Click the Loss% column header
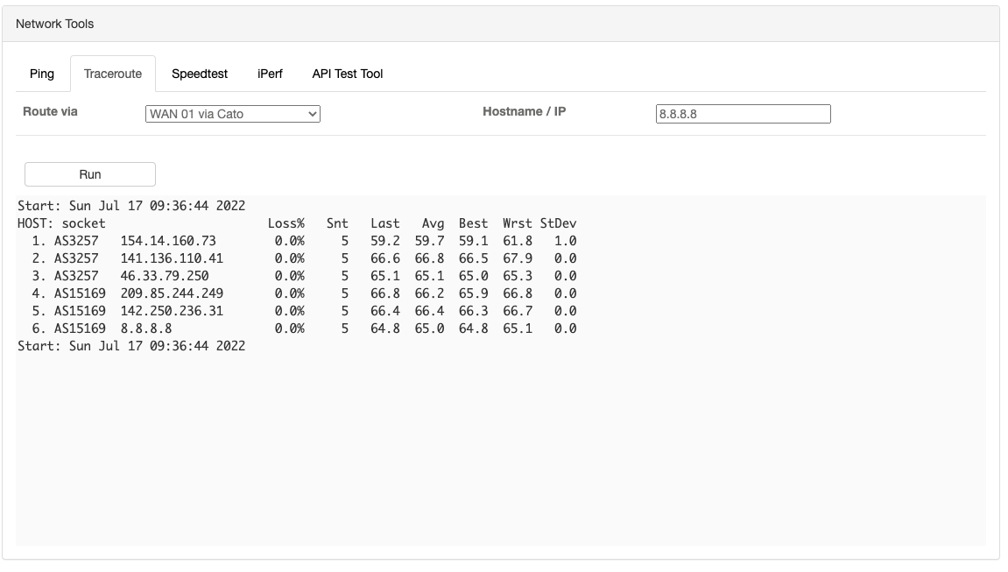Screen dimensions: 1008x572 coord(286,223)
